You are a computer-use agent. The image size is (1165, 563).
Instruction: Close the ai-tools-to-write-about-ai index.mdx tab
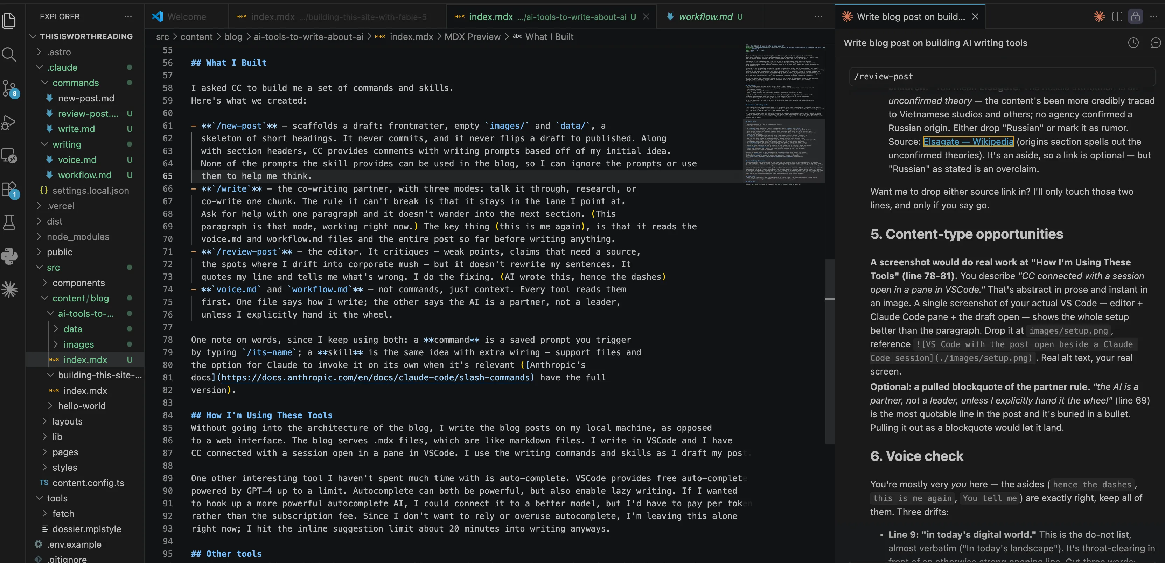[x=646, y=16]
